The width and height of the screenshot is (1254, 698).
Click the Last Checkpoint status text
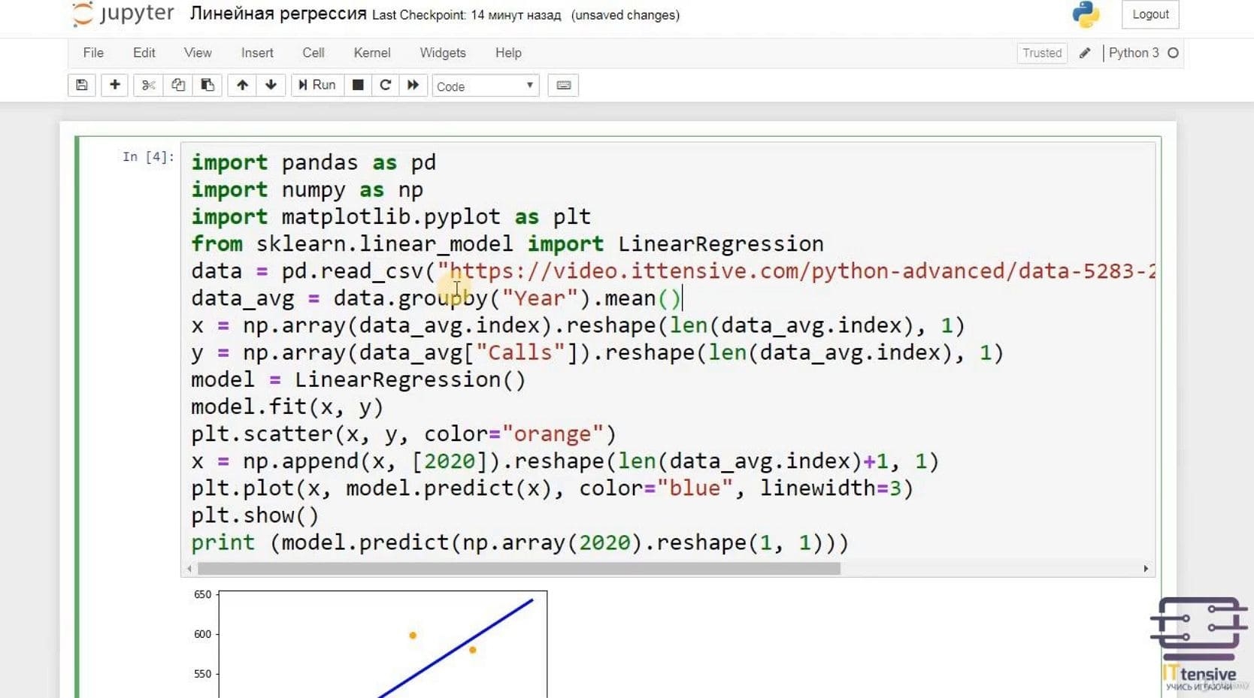click(466, 15)
